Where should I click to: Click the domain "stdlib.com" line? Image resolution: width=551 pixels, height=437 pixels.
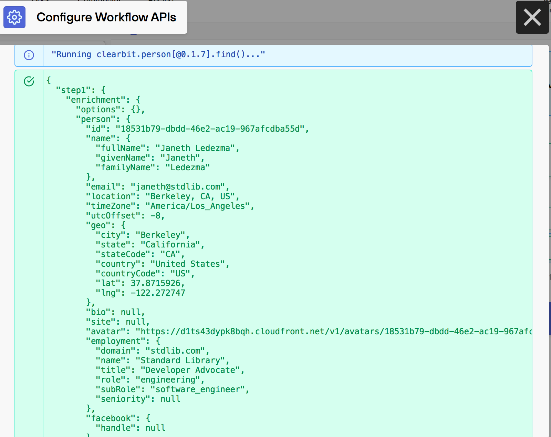153,351
